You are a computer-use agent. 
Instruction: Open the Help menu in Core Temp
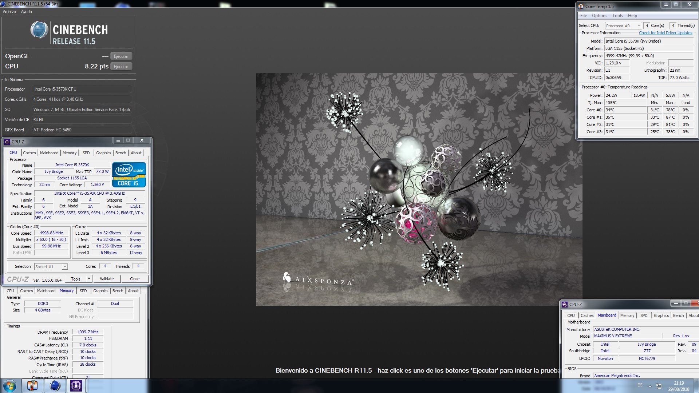(632, 16)
